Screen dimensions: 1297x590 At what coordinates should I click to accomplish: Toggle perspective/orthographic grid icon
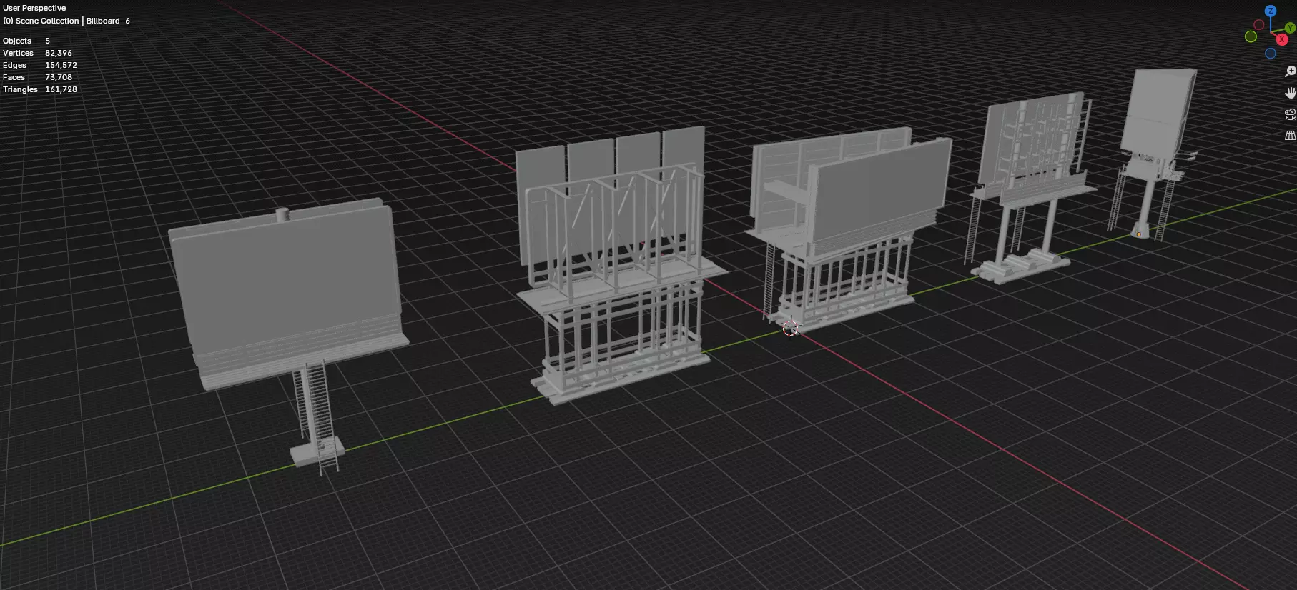1290,135
